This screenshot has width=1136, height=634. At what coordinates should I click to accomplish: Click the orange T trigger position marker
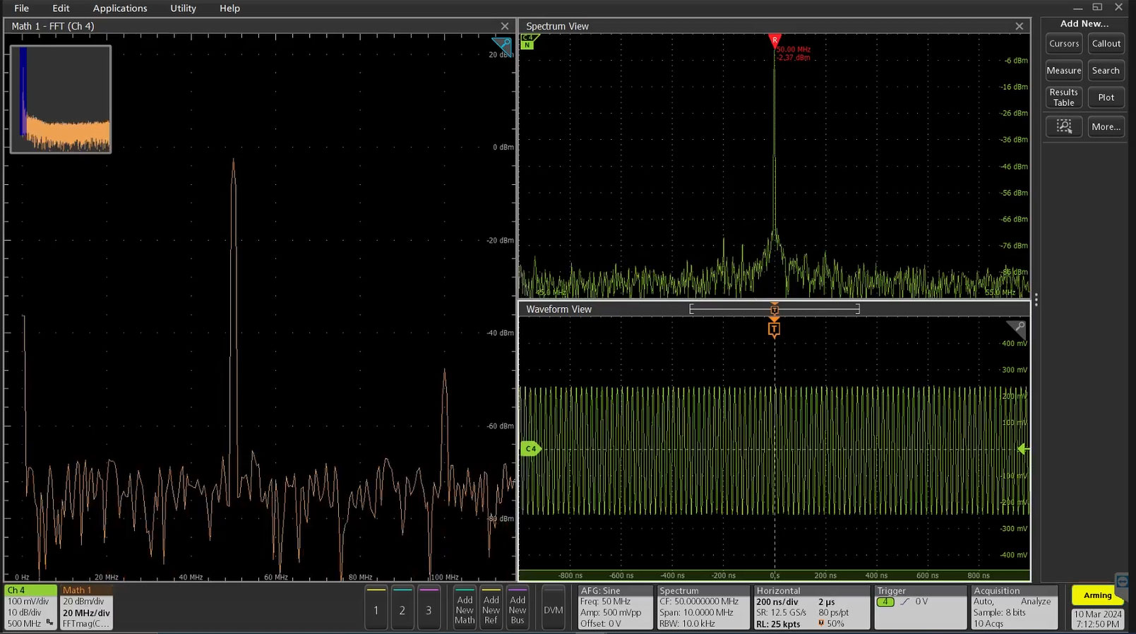(x=775, y=330)
